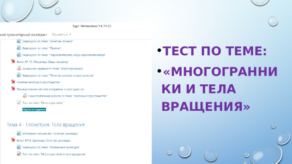Click the "Скрыто от студентов" badge

[x=34, y=109]
